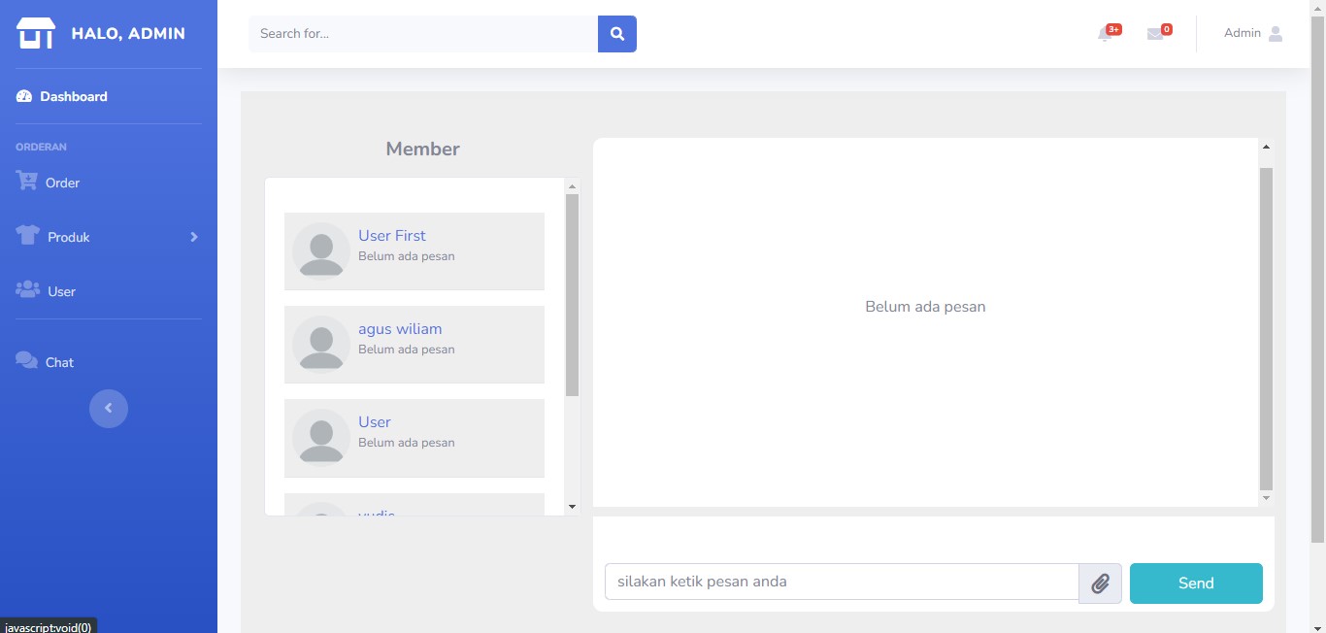Click the chat panel scrollbar thumb

(1266, 328)
